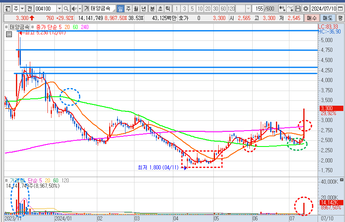Viewport: 345px width, 222px height.
Task: Click the add candlestick chart icon
Action: (x=282, y=9)
